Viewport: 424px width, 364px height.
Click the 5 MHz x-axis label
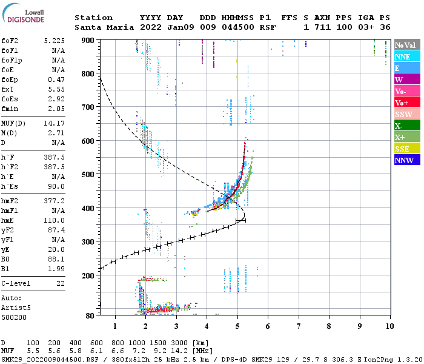click(x=237, y=326)
